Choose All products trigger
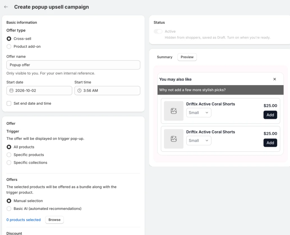This screenshot has width=290, height=235. (x=9, y=147)
